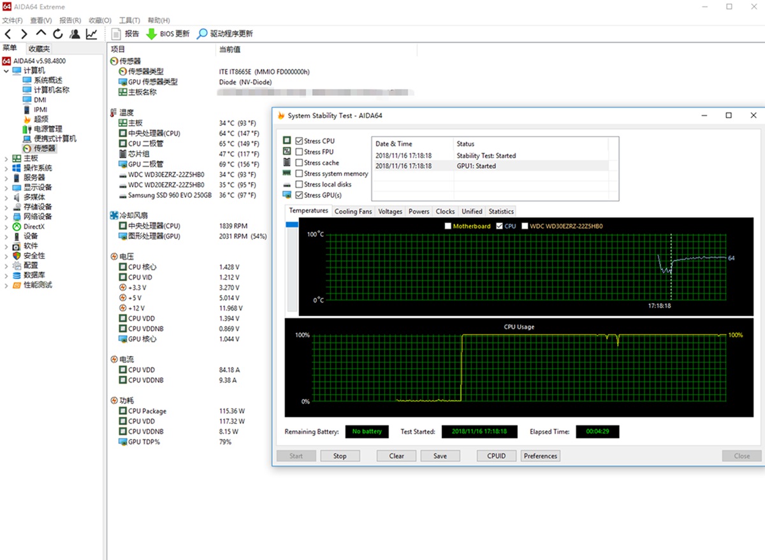The height and width of the screenshot is (560, 765).
Task: Refresh the sensor page using the toolbar
Action: point(58,34)
